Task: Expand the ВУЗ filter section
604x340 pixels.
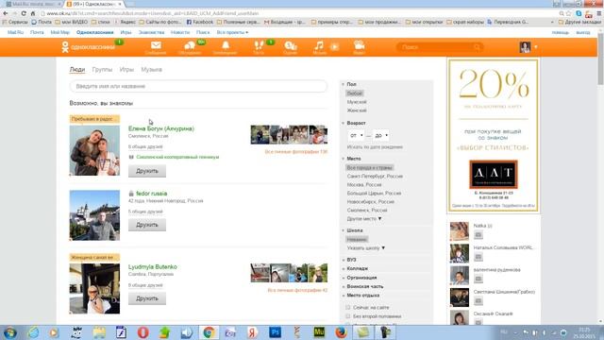Action: click(351, 260)
